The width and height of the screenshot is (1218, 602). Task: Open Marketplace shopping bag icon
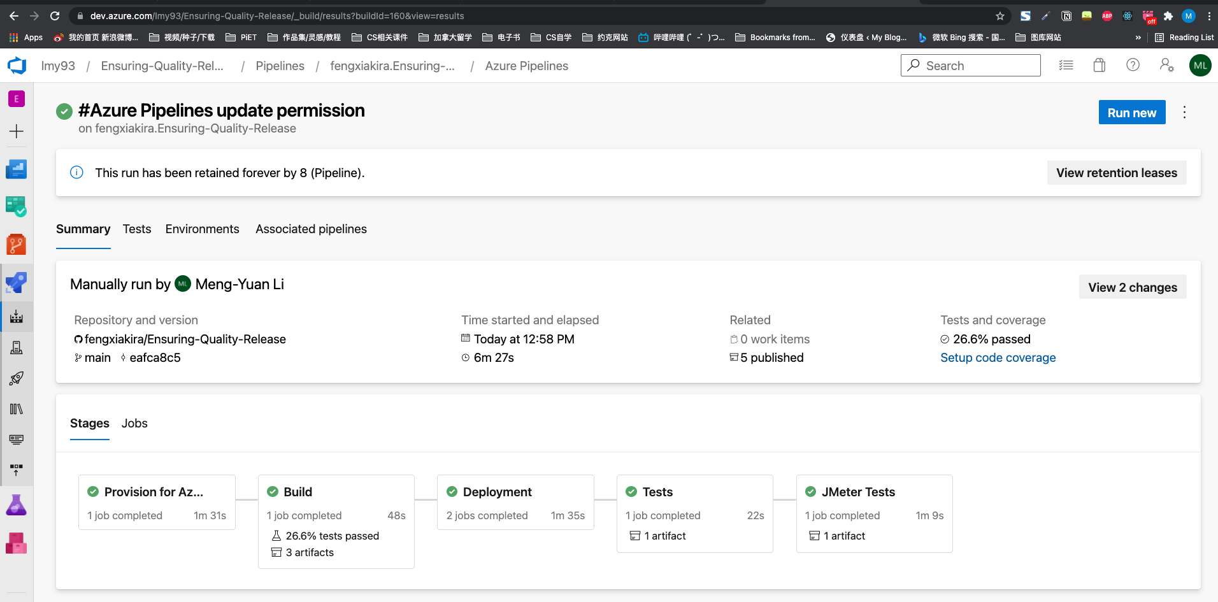[1100, 65]
